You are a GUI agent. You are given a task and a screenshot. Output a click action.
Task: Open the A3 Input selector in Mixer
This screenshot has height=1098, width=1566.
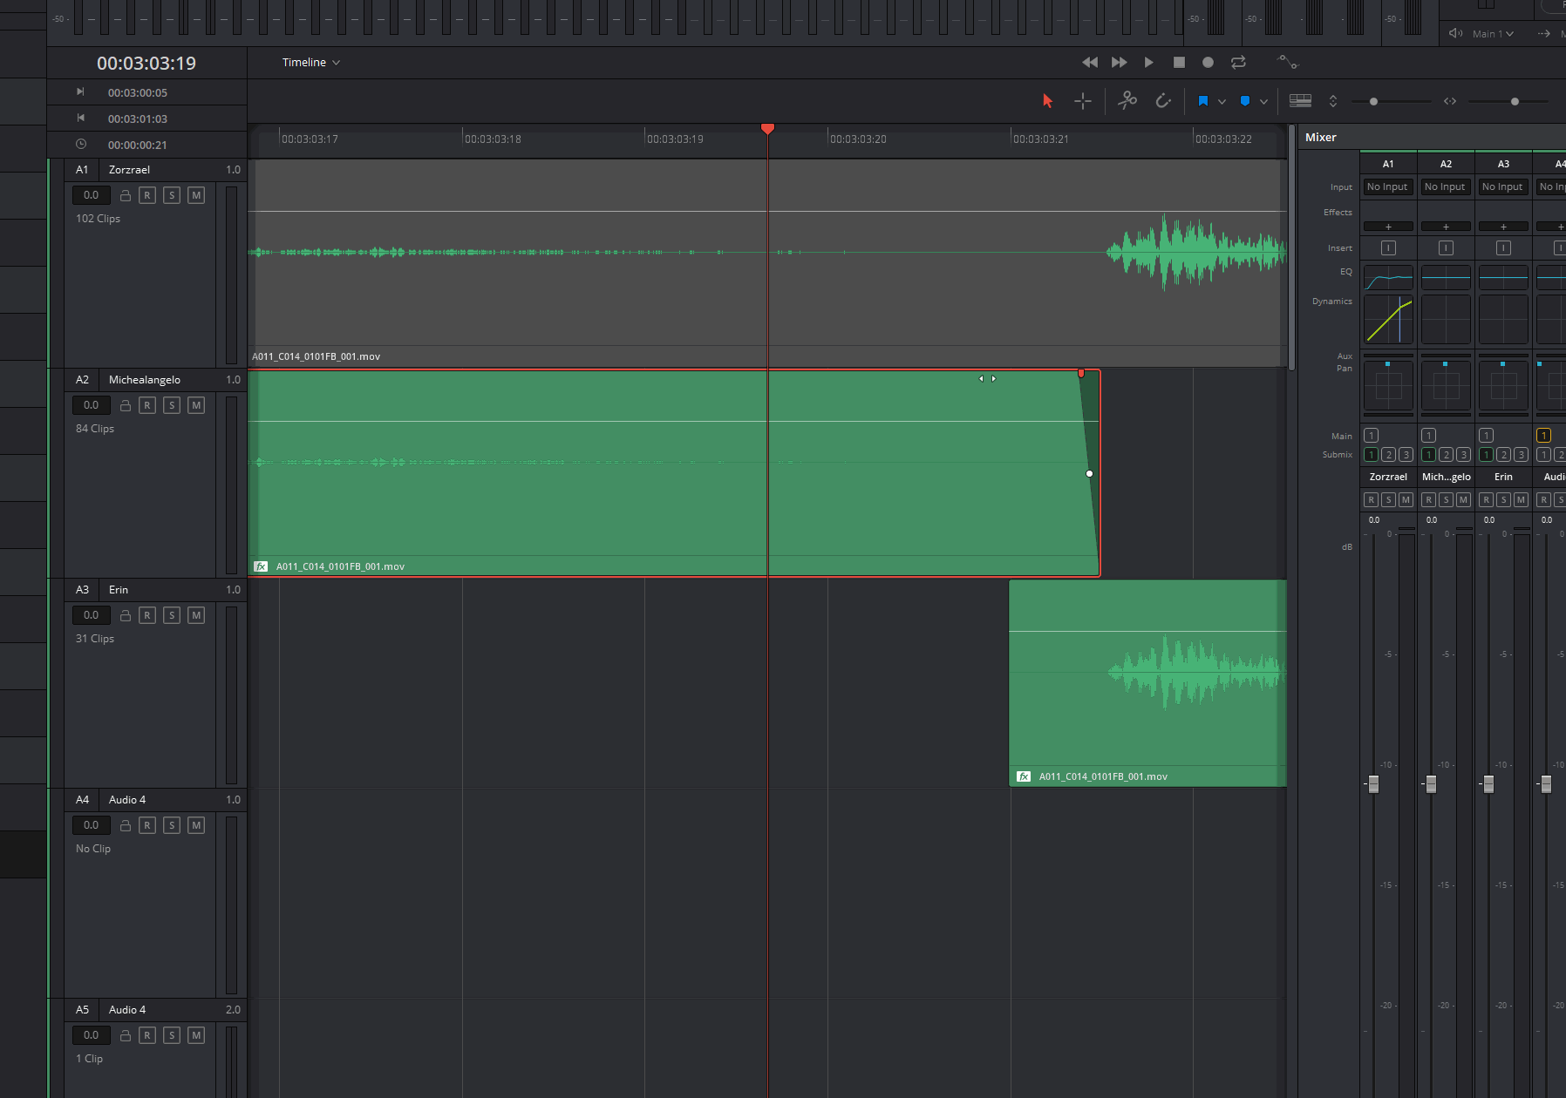[x=1502, y=187]
